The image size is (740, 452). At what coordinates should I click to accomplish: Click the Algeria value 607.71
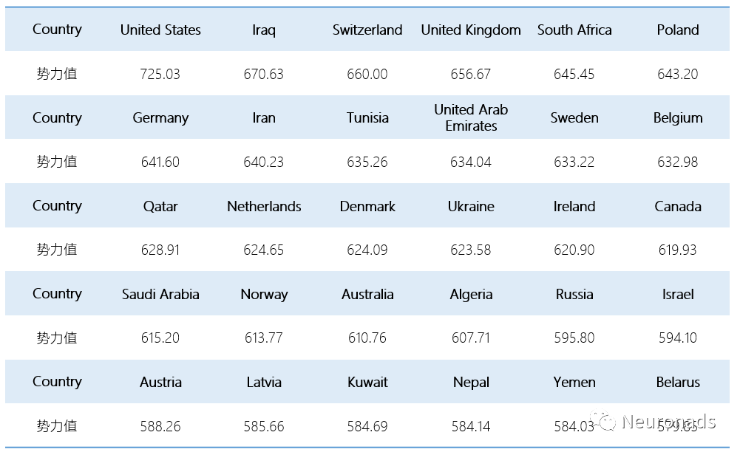(471, 338)
